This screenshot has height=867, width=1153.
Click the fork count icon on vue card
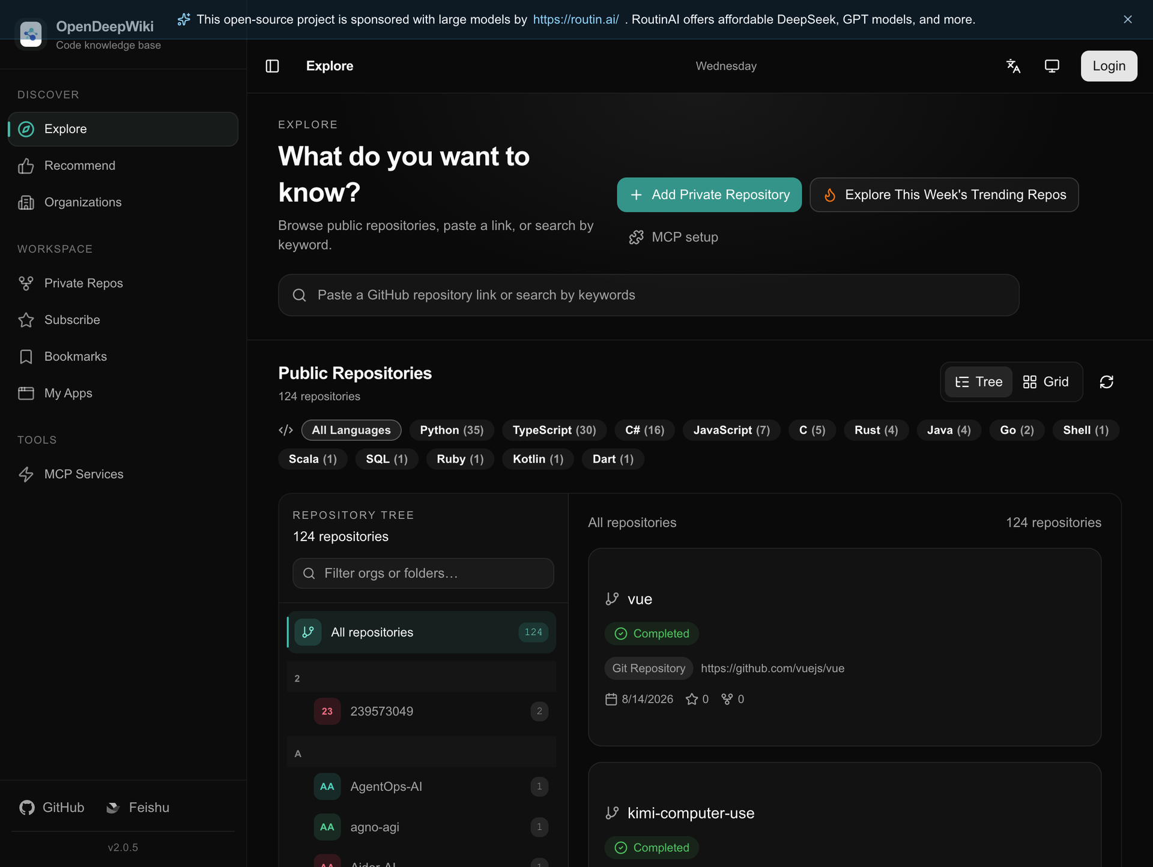[727, 699]
